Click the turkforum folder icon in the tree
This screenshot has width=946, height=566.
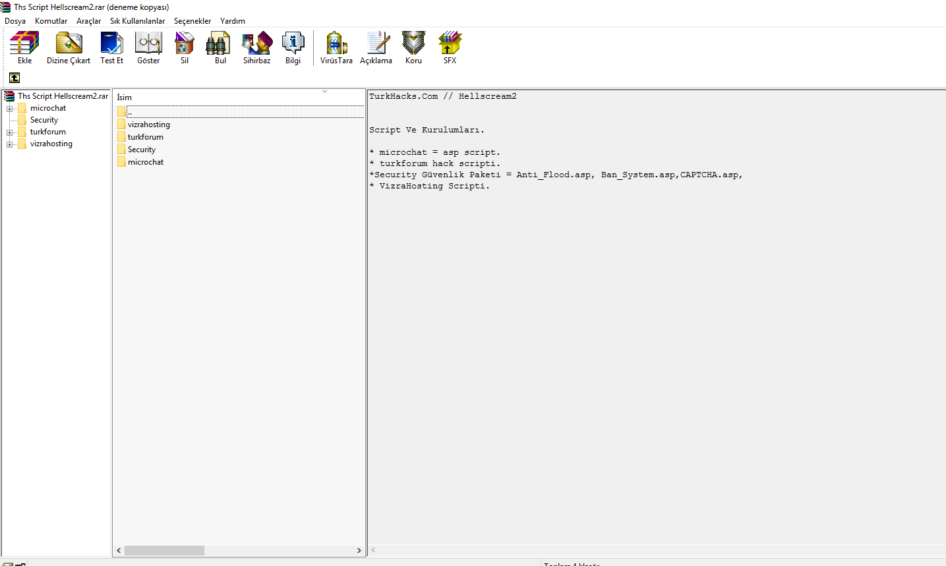click(22, 132)
